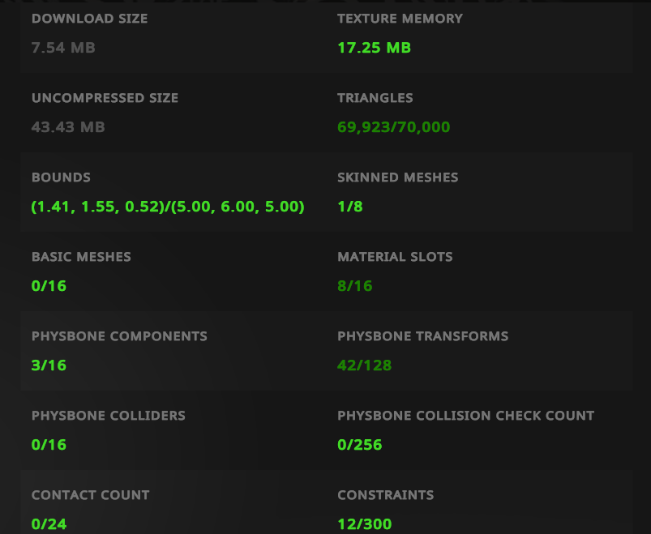This screenshot has width=651, height=534.
Task: Click the PHYSBONE COLLISION CHECK COUNT label
Action: click(466, 416)
